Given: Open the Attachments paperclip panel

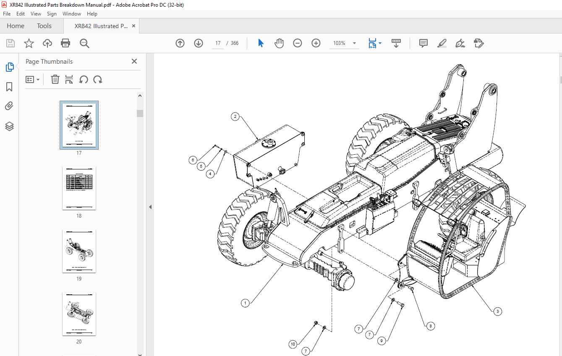Looking at the screenshot, I should click(9, 106).
